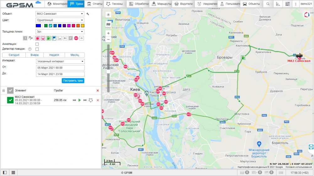Click the Неделя interval button

(54, 55)
